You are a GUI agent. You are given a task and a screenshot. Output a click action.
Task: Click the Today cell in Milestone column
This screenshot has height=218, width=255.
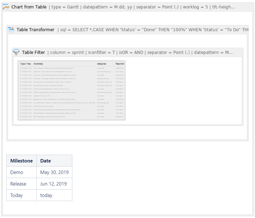tap(16, 195)
